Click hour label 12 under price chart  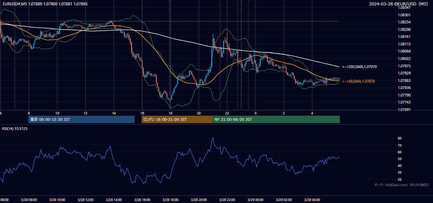[85, 113]
